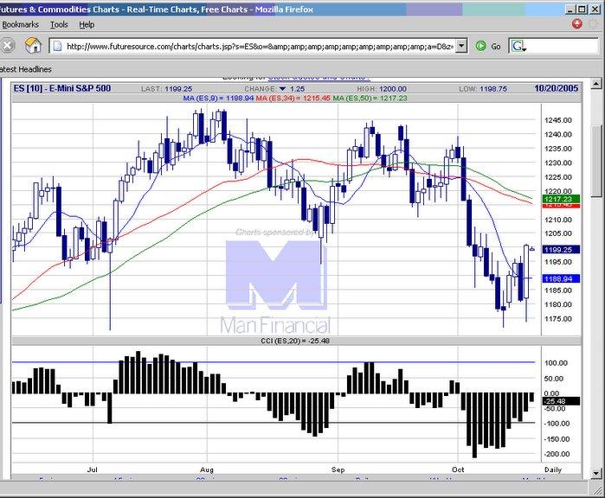Click the Firefox Stop loading button
Screen dimensions: 605x498
tap(7, 46)
